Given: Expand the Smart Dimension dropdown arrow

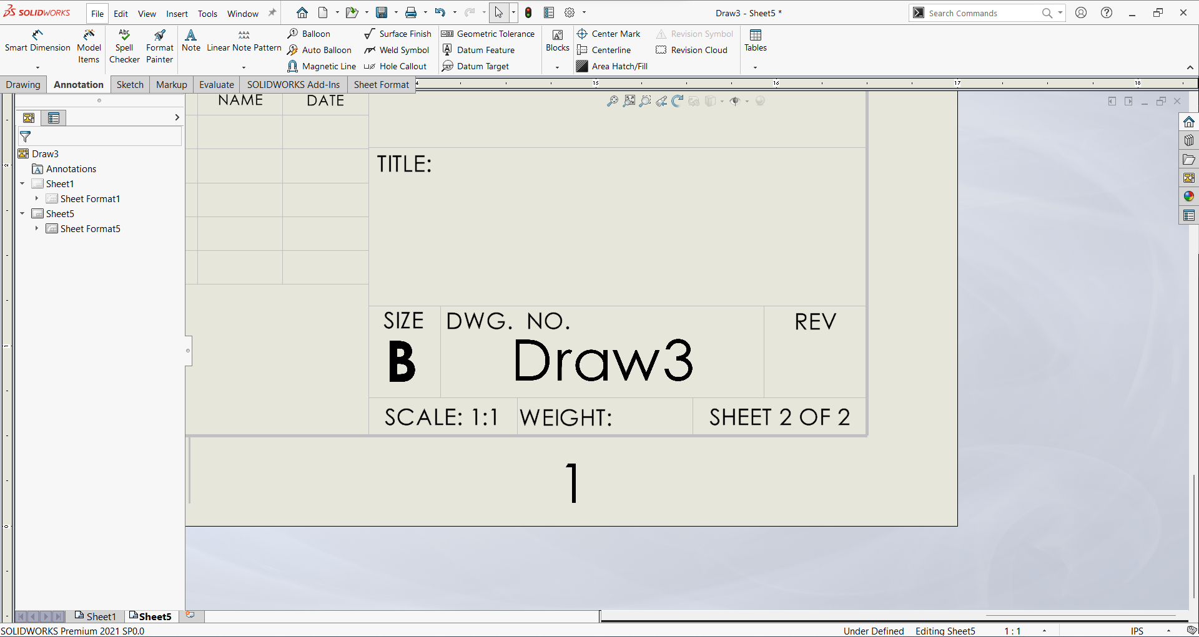Looking at the screenshot, I should [x=37, y=67].
